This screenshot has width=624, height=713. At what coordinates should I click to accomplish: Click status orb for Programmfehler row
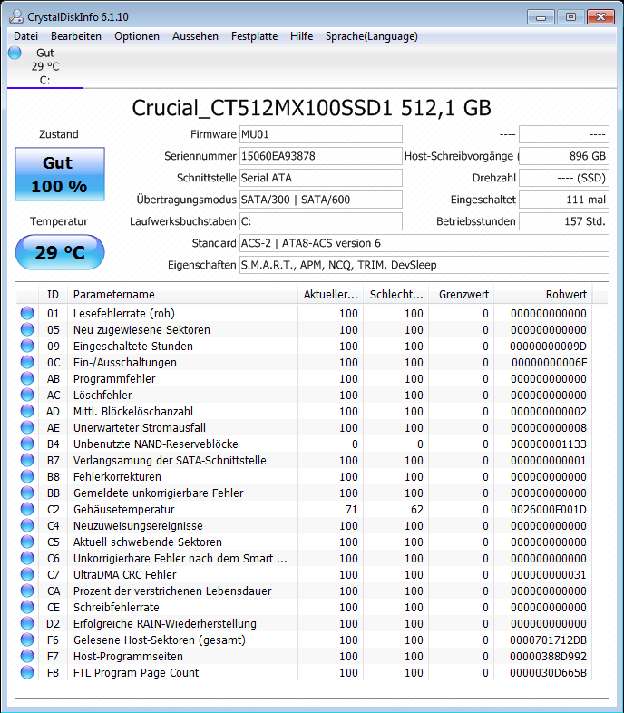point(27,379)
